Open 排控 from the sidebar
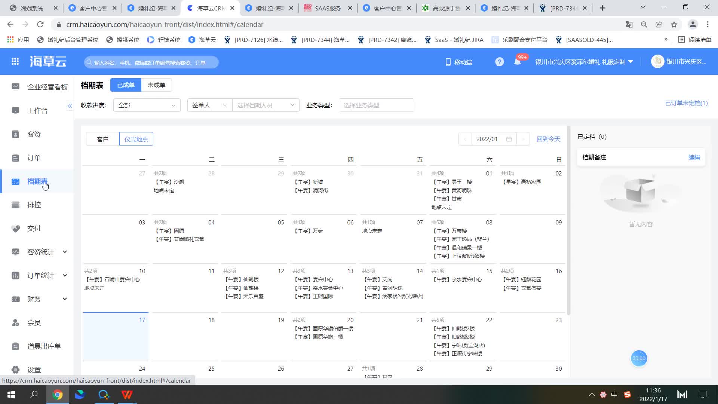This screenshot has width=718, height=404. (34, 205)
